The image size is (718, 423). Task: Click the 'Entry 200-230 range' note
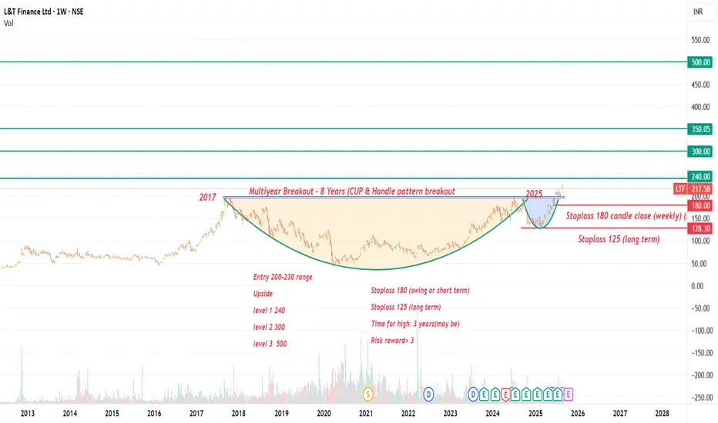click(283, 277)
